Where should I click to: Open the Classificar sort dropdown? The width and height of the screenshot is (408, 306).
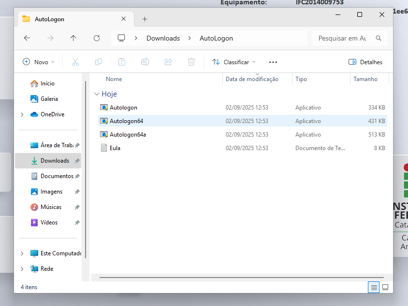233,62
